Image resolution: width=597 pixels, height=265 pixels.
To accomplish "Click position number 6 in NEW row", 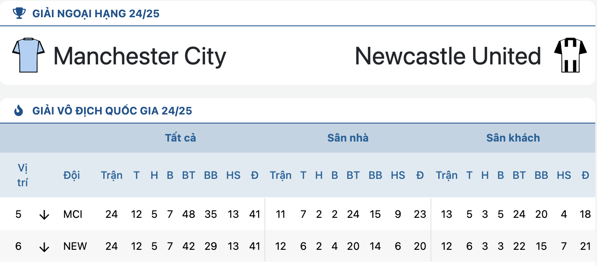I will pos(18,246).
